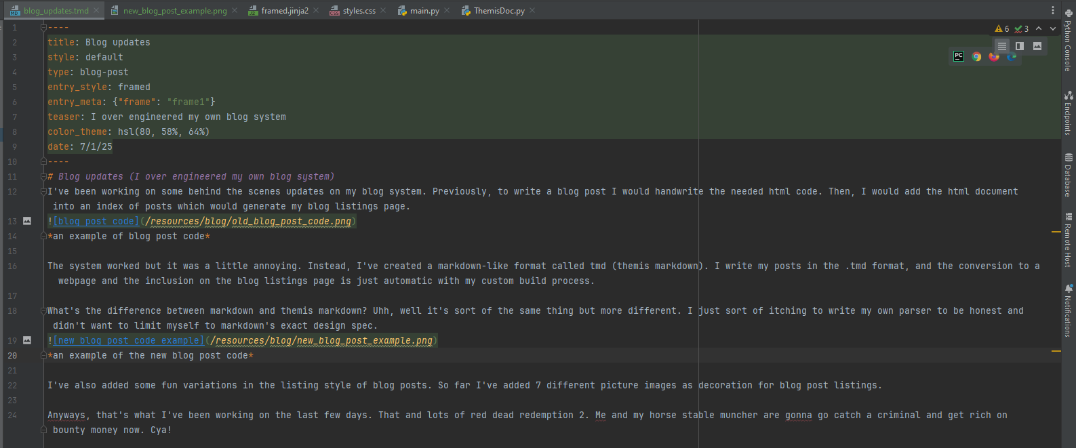Switch to the ThemisDoc.py tab
Viewport: 1076px width, 448px height.
click(499, 10)
